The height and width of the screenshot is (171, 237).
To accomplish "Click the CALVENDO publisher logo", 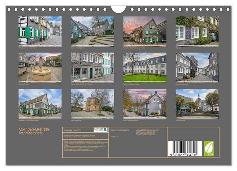I will tap(100, 130).
